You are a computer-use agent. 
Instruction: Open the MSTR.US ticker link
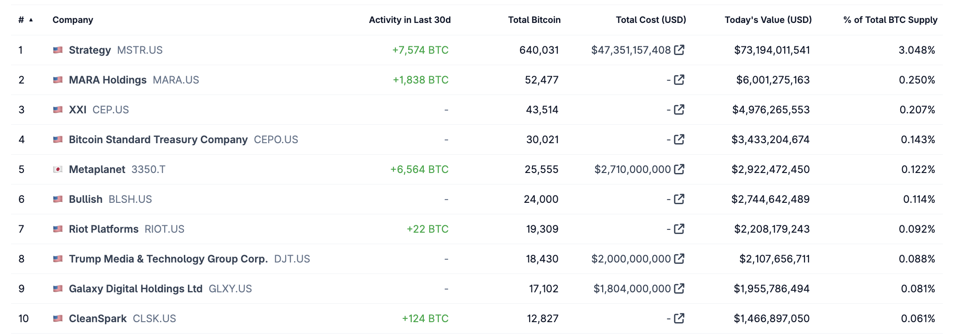click(140, 50)
